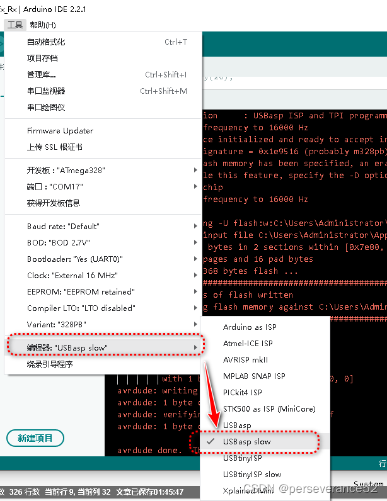The image size is (387, 501).
Task: Click 当前行 9, 当前列 32 status entry
Action: (78, 492)
